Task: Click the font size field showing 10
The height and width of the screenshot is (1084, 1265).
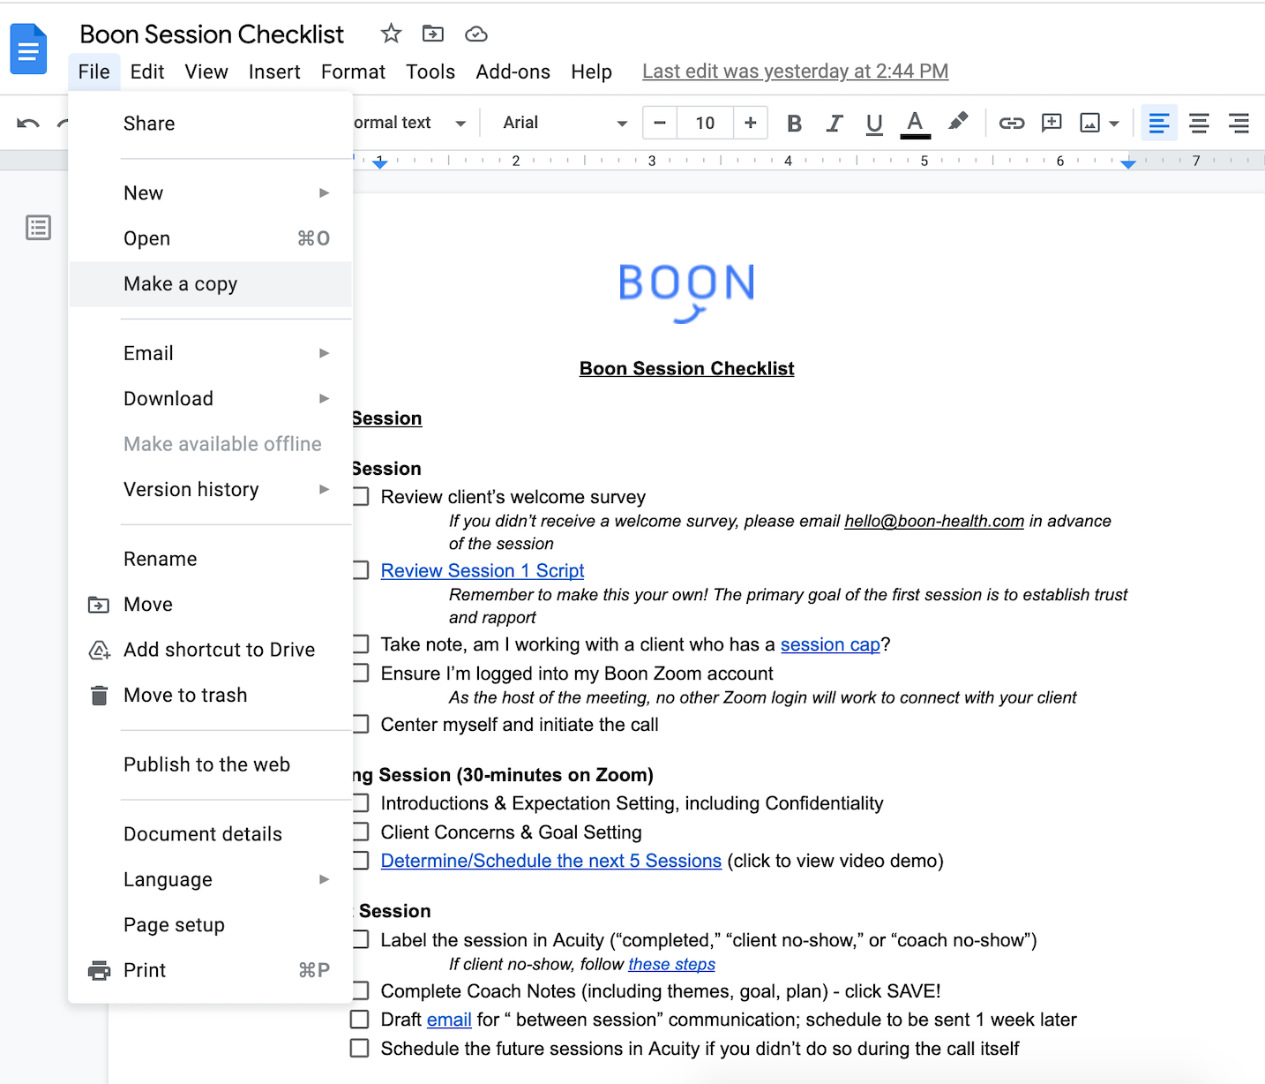Action: coord(705,123)
